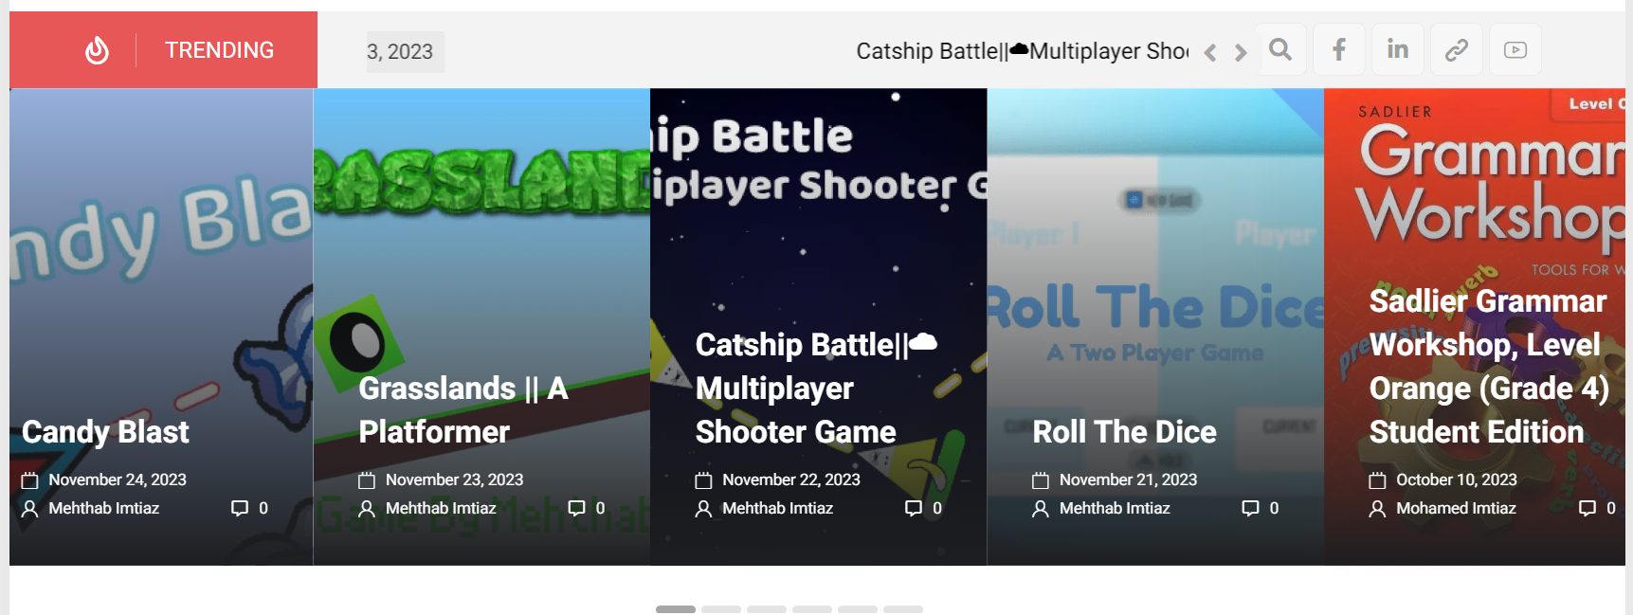
Task: Click the date November 22, 2023
Action: coord(791,480)
